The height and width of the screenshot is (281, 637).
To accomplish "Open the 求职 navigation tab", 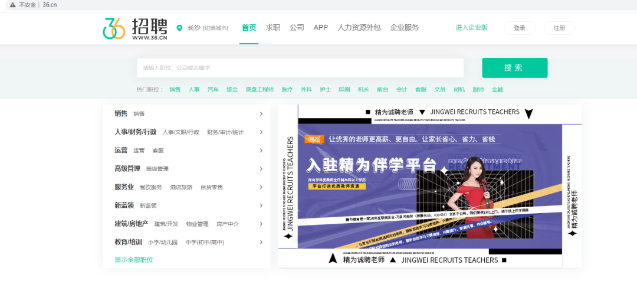I will [273, 28].
